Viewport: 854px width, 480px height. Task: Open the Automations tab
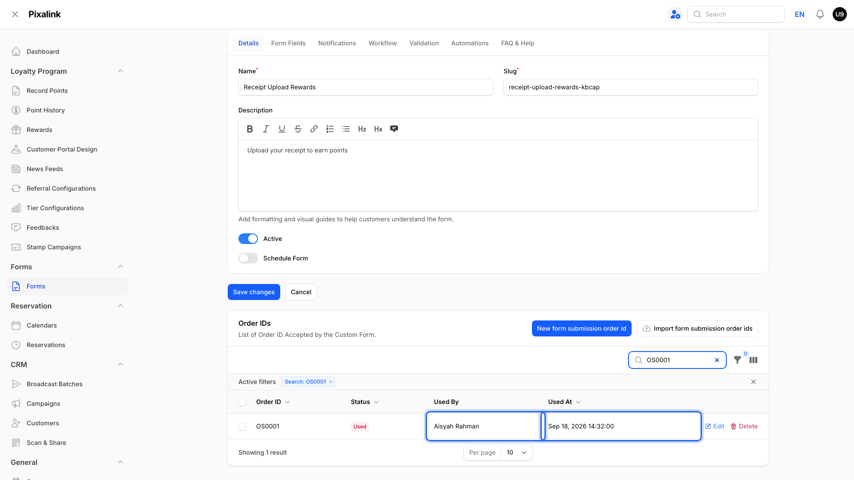pyautogui.click(x=470, y=43)
